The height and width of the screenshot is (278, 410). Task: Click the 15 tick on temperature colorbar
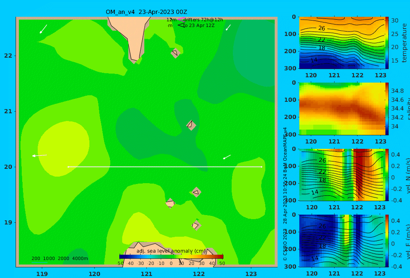(395, 60)
